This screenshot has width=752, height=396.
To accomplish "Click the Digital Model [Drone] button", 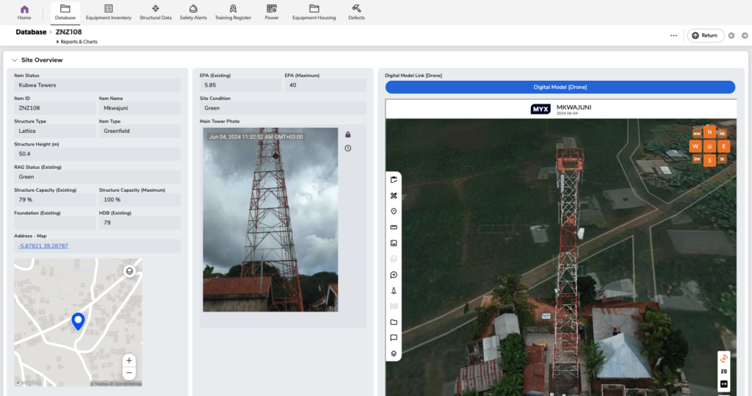I will coord(560,87).
